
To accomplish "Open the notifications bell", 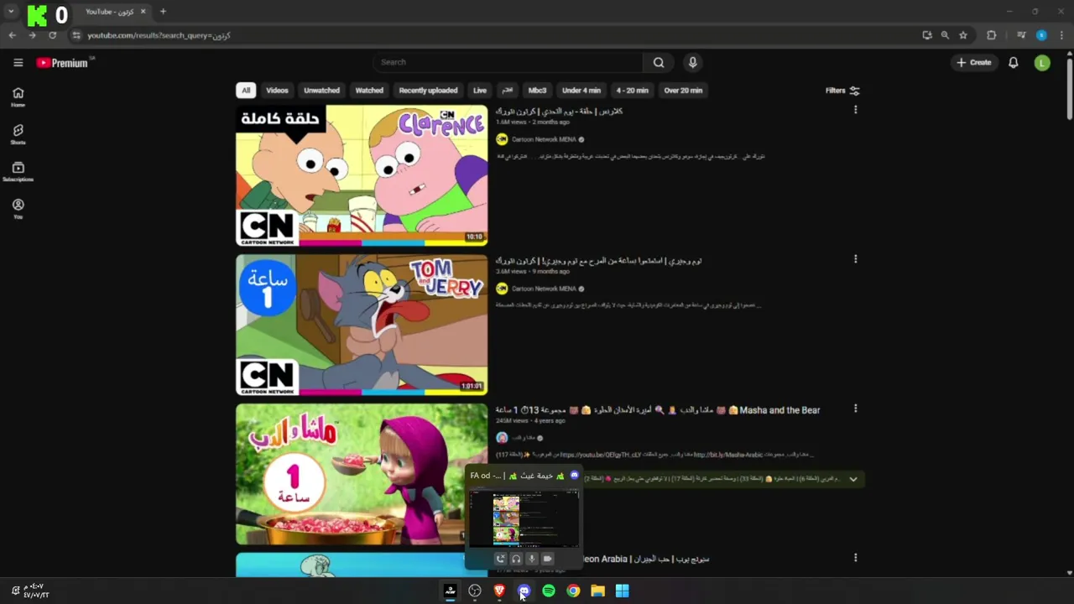I will [x=1013, y=62].
